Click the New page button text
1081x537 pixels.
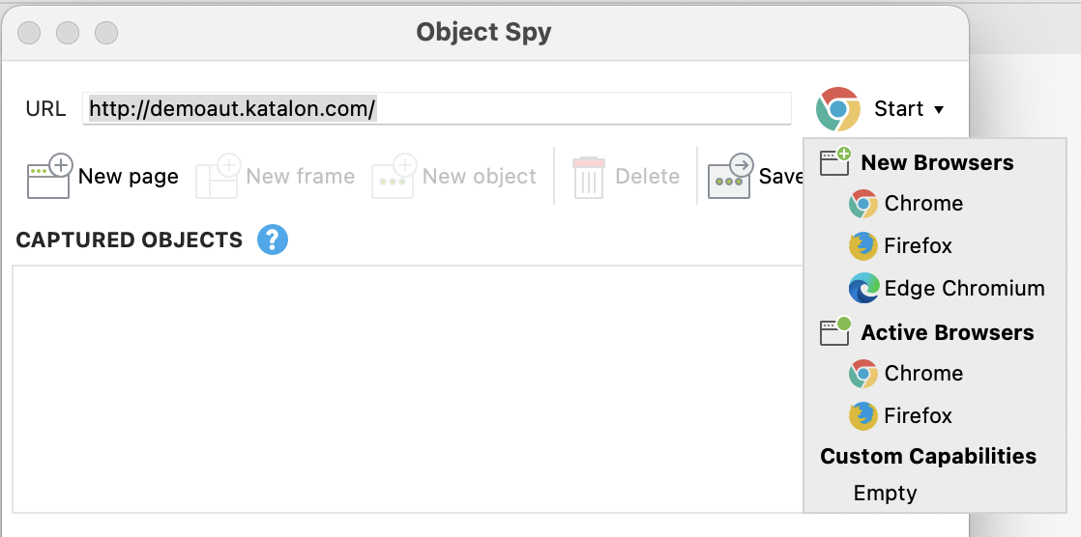[x=129, y=176]
